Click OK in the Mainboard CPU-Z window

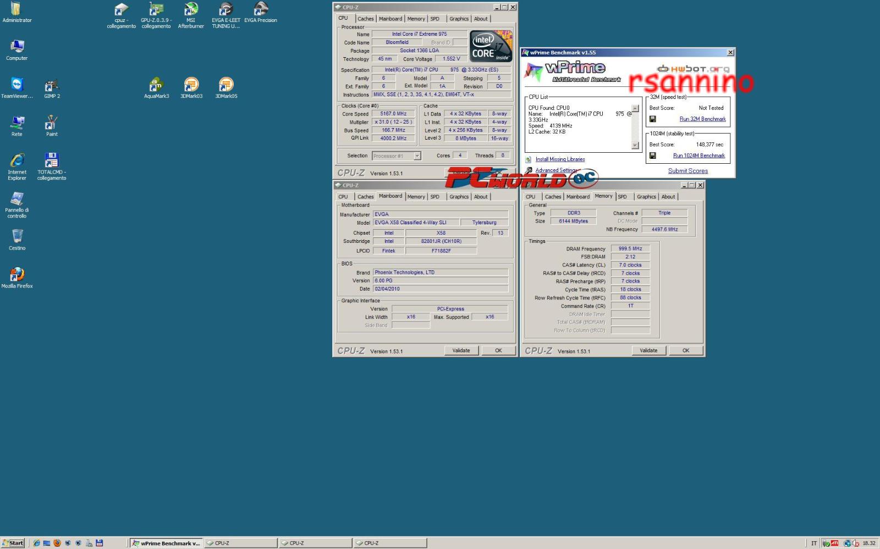498,351
